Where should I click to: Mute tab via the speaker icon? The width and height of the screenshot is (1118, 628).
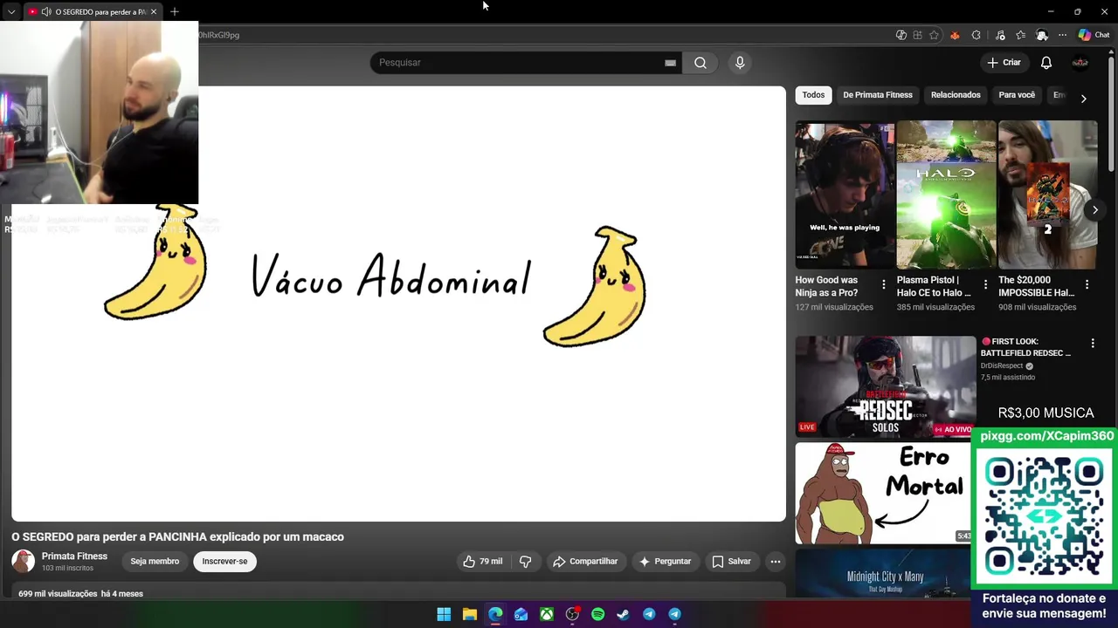point(46,12)
